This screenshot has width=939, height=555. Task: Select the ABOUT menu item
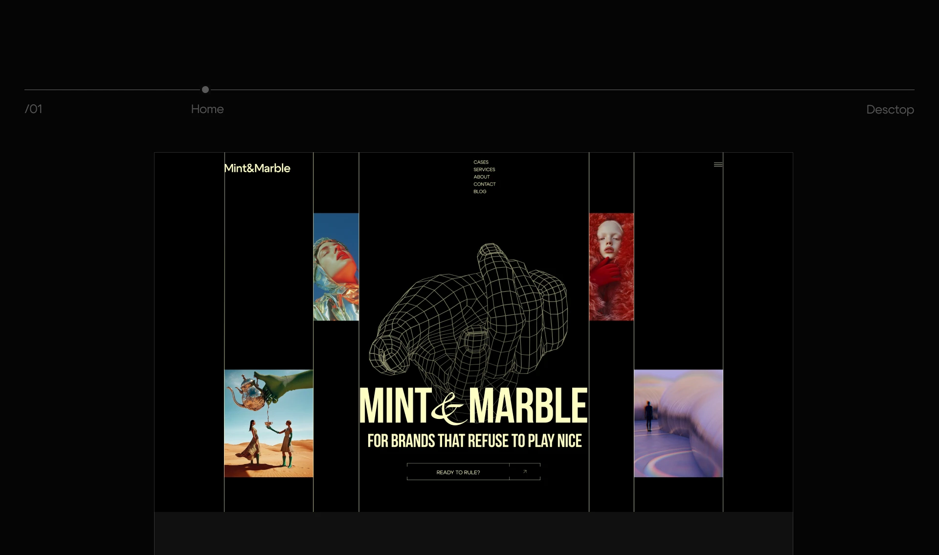pyautogui.click(x=481, y=177)
